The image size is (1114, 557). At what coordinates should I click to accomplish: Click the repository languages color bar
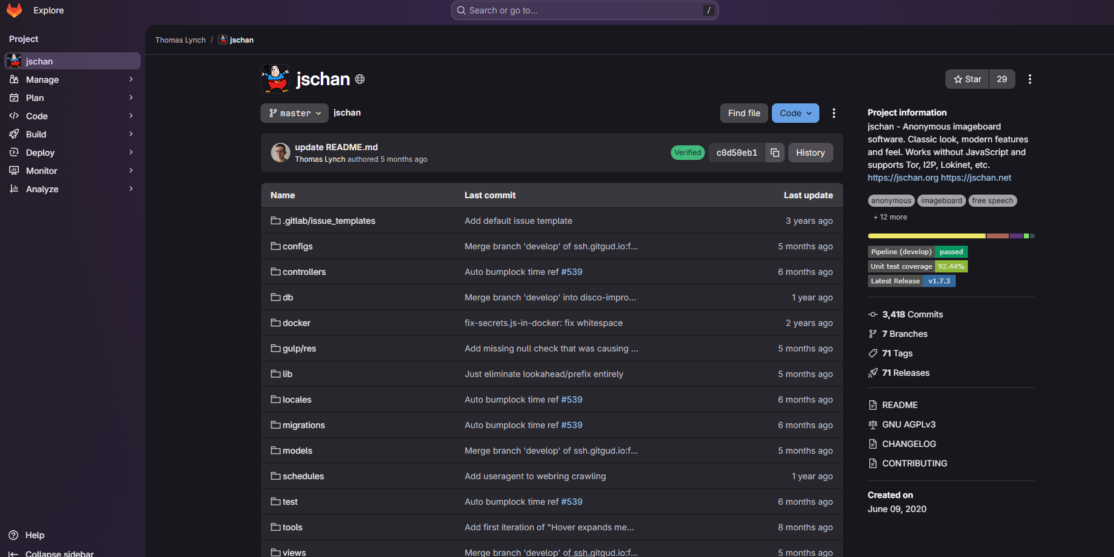pos(950,236)
